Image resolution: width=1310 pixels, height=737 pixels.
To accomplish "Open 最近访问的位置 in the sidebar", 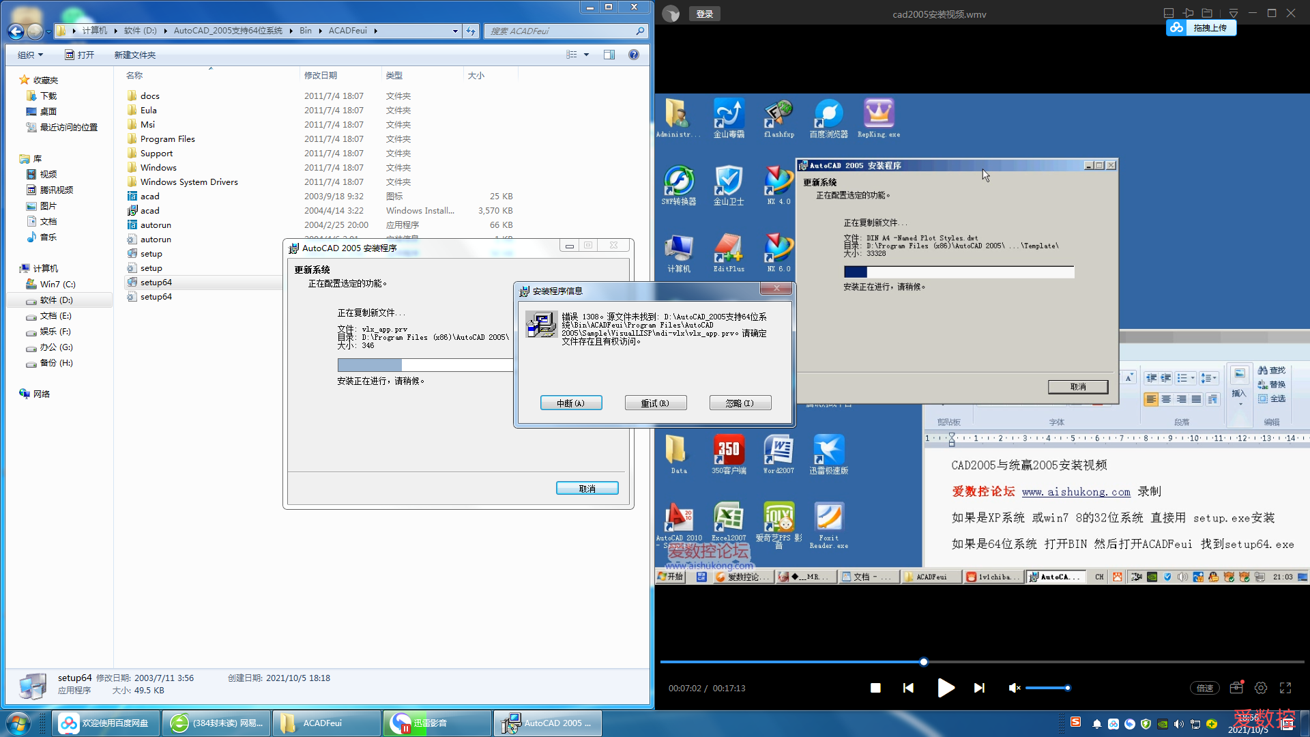I will (68, 128).
